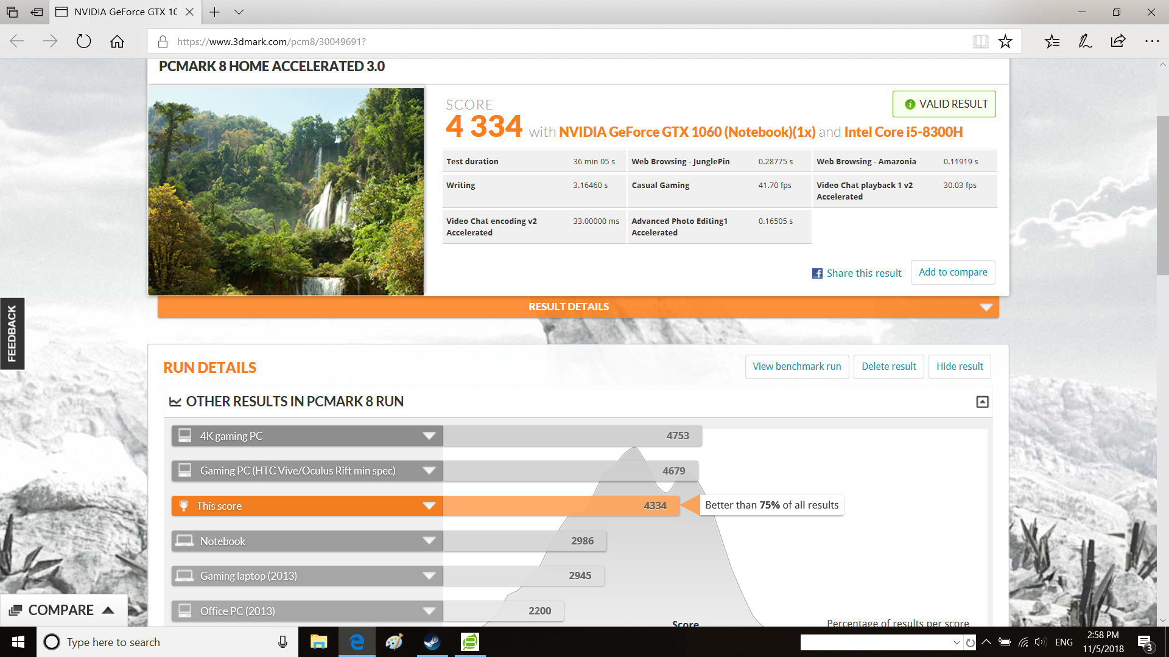The height and width of the screenshot is (657, 1169).
Task: Refresh the 3DMark page
Action: pyautogui.click(x=83, y=41)
